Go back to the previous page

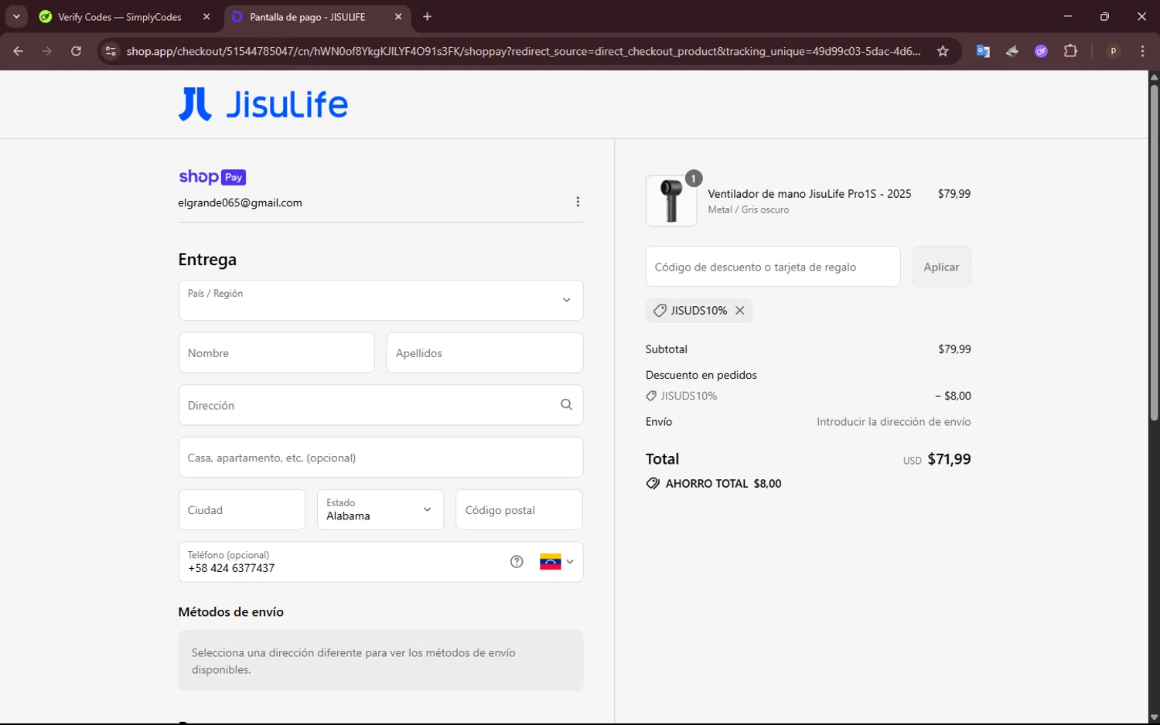(x=19, y=51)
